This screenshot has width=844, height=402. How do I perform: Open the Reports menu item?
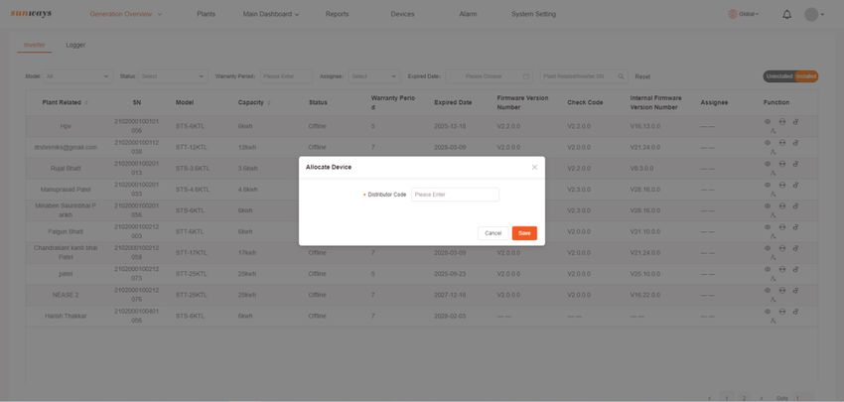(337, 14)
